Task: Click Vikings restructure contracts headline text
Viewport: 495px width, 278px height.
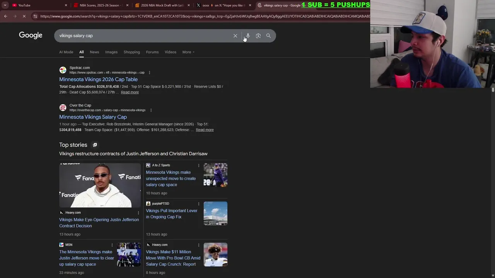Action: coord(133,154)
